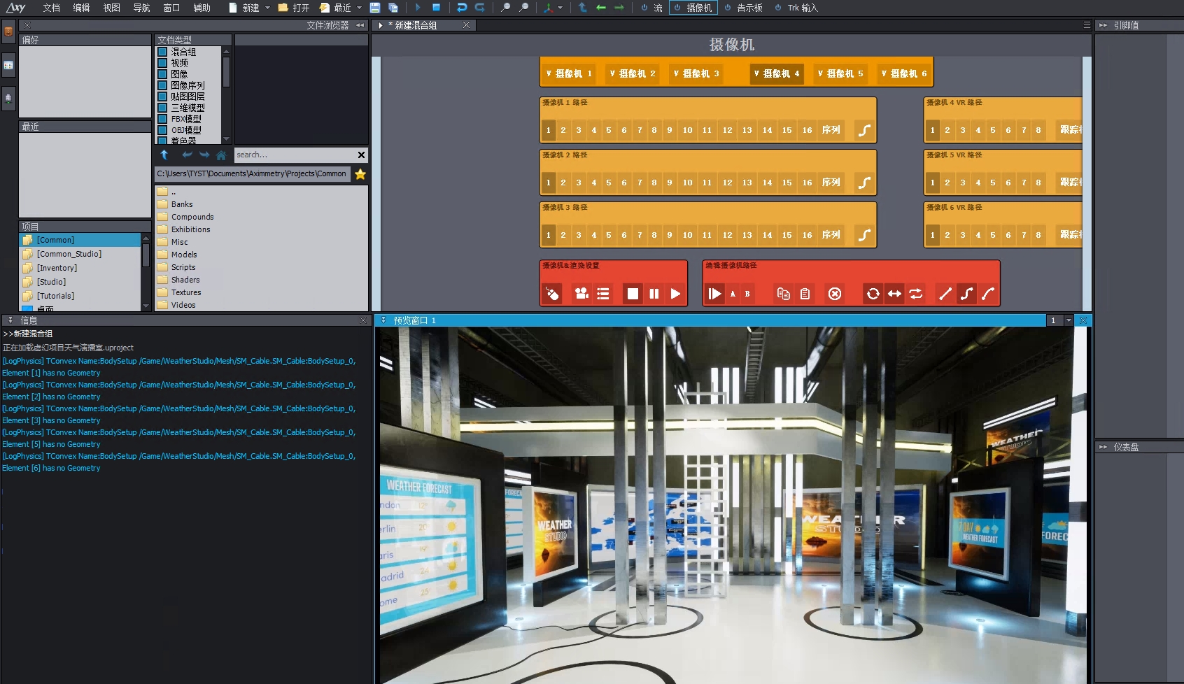Click the circular refresh loop icon

click(x=873, y=294)
